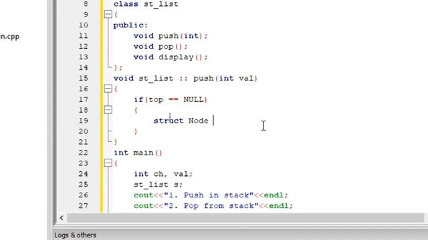Click 'if(top == NULL)' condition on line 17

171,99
